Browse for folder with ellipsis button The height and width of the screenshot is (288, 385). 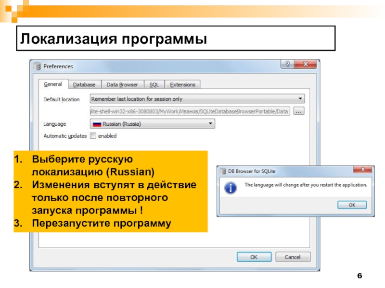[x=298, y=111]
